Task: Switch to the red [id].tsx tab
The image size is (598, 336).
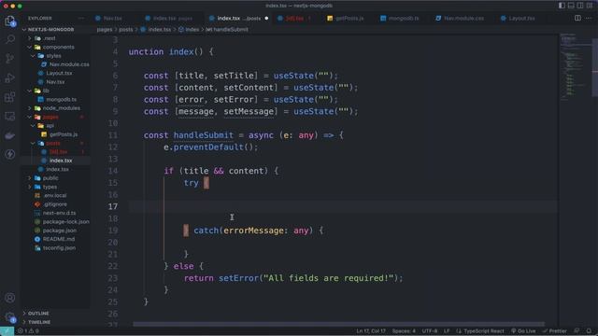Action: click(294, 19)
